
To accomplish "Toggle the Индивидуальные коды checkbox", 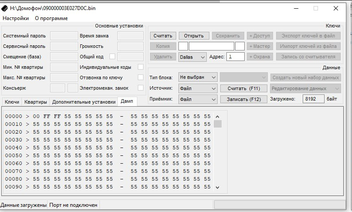I will click(140, 67).
